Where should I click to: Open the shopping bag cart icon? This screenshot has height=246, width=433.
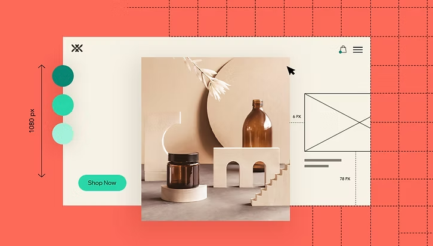(343, 50)
